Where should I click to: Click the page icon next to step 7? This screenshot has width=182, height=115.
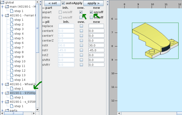pyautogui.click(x=12, y=47)
